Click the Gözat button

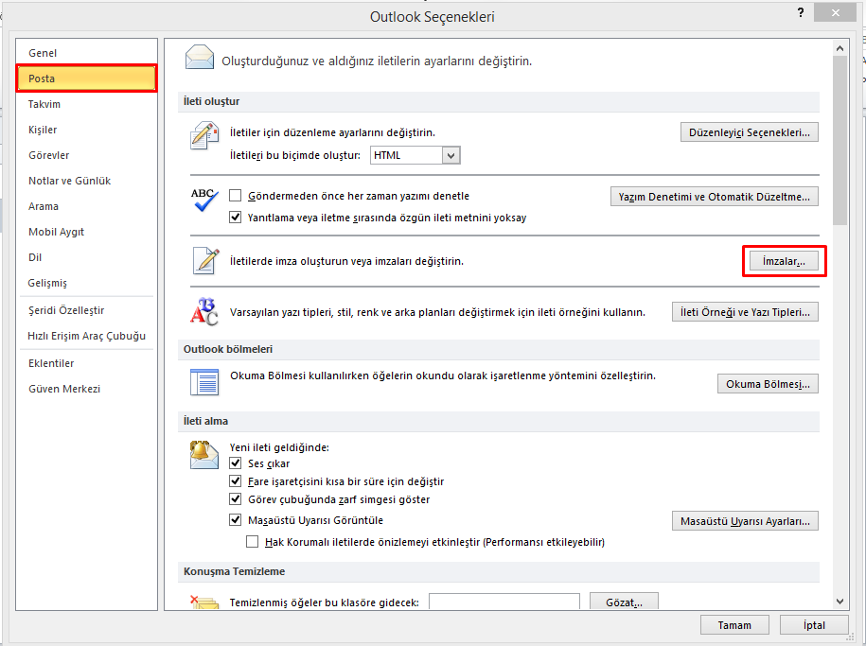click(x=624, y=602)
